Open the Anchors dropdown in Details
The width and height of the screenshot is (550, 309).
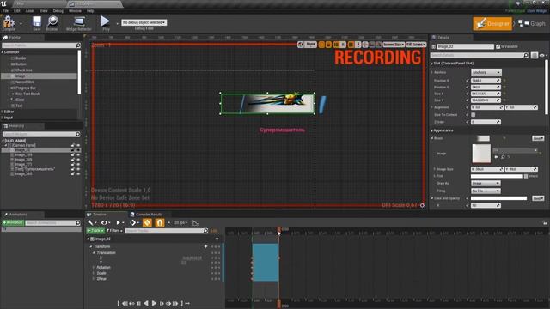[486, 72]
